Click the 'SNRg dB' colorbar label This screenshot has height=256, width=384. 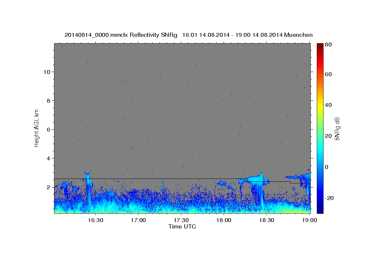point(337,129)
